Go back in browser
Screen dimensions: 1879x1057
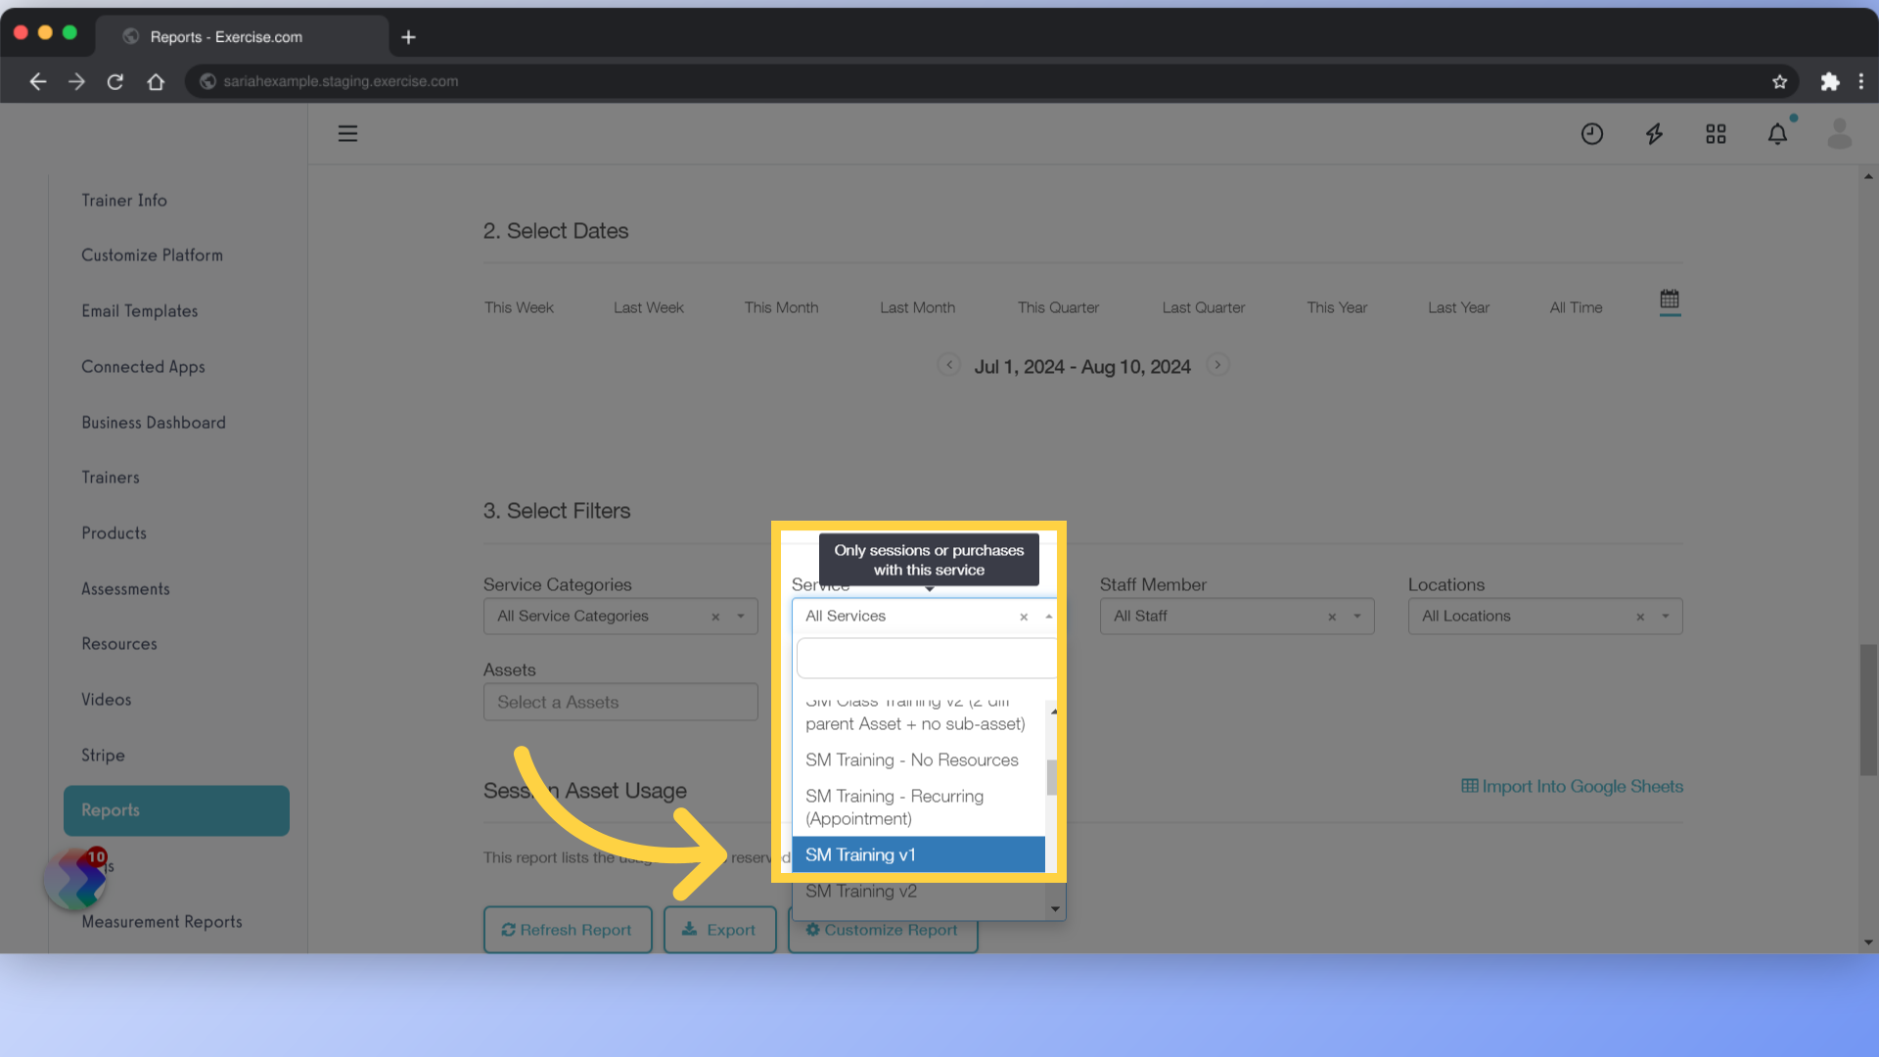click(x=37, y=81)
